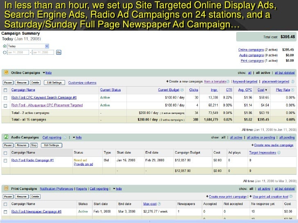The height and width of the screenshot is (223, 298).
Task: Collapse Print Campaigns with hide link
Action: click(x=119, y=189)
